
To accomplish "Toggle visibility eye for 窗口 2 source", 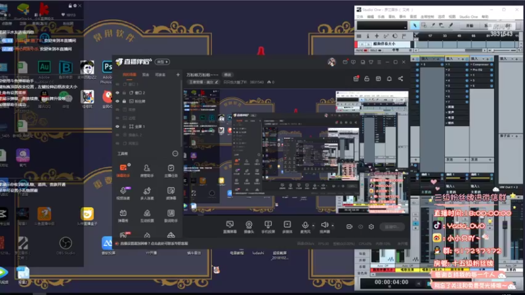I will point(117,92).
